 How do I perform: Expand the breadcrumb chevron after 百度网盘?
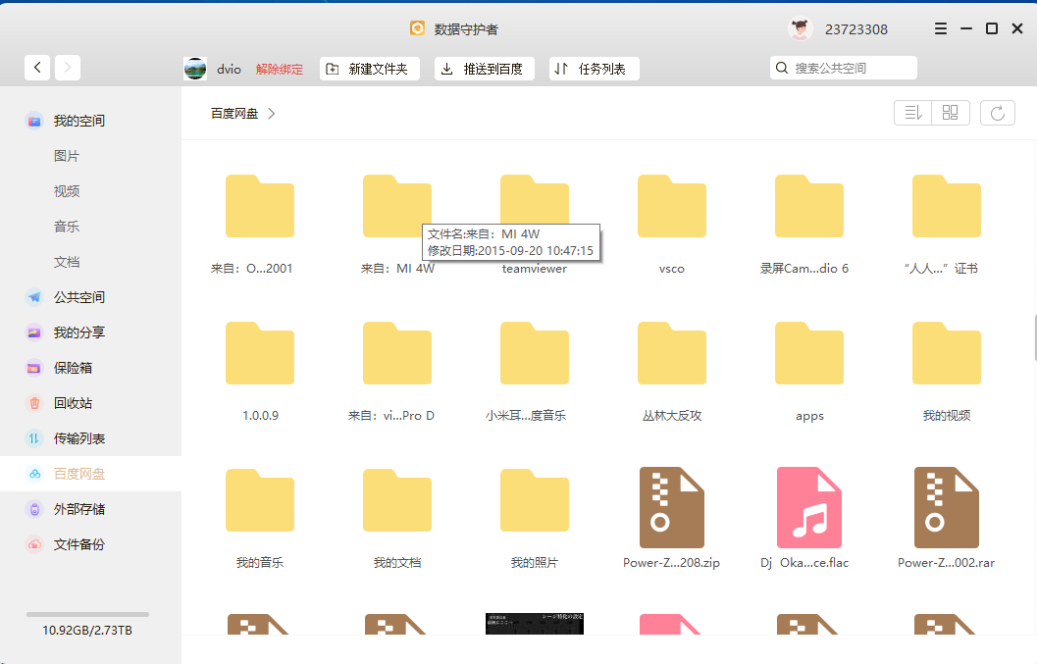point(271,114)
